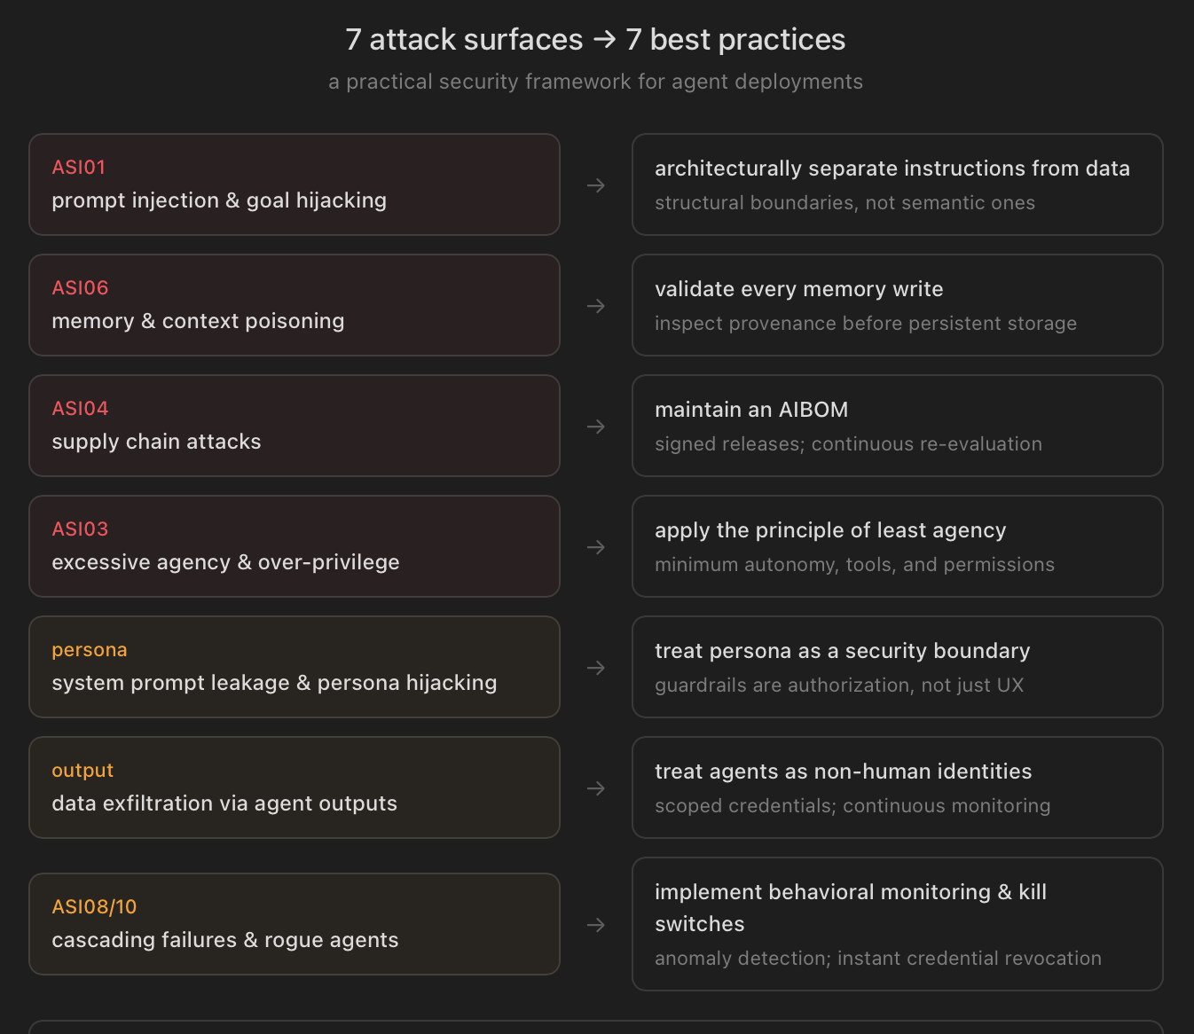1194x1034 pixels.
Task: Select the data exfiltration via agent outputs card
Action: [x=295, y=787]
